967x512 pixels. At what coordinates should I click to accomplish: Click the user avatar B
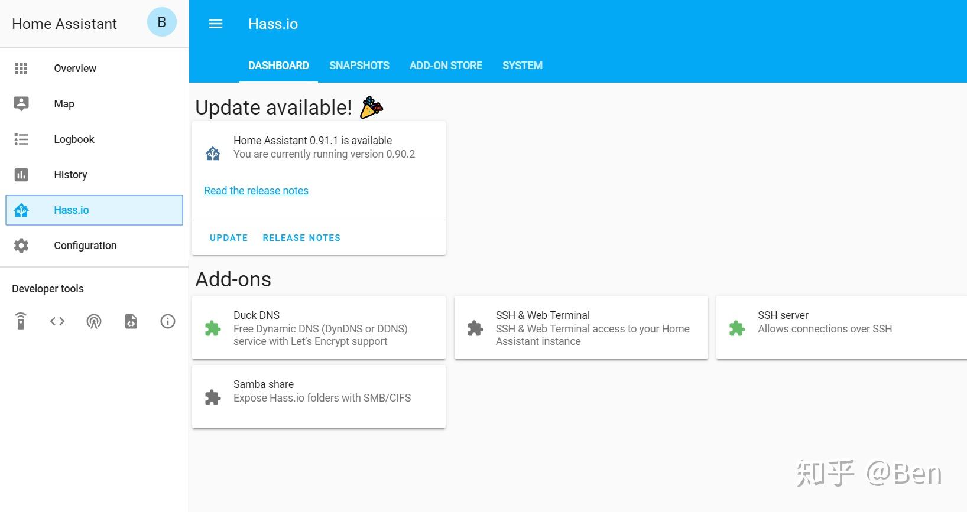coord(162,22)
